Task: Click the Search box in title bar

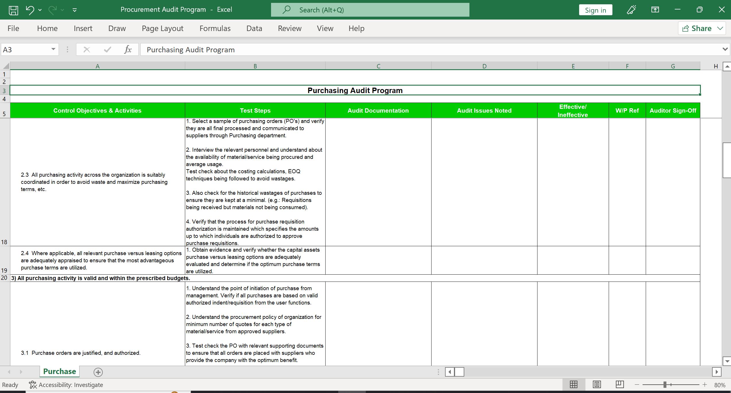Action: pos(370,10)
